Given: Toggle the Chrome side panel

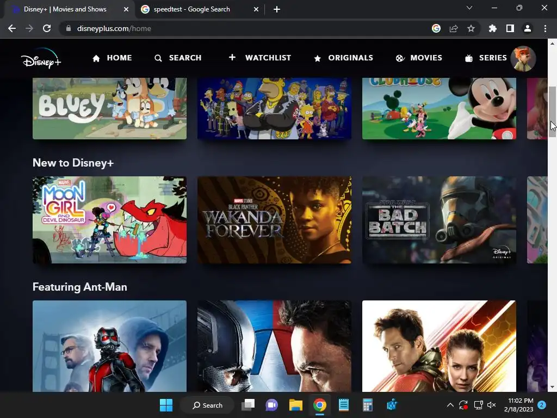Looking at the screenshot, I should click(510, 28).
